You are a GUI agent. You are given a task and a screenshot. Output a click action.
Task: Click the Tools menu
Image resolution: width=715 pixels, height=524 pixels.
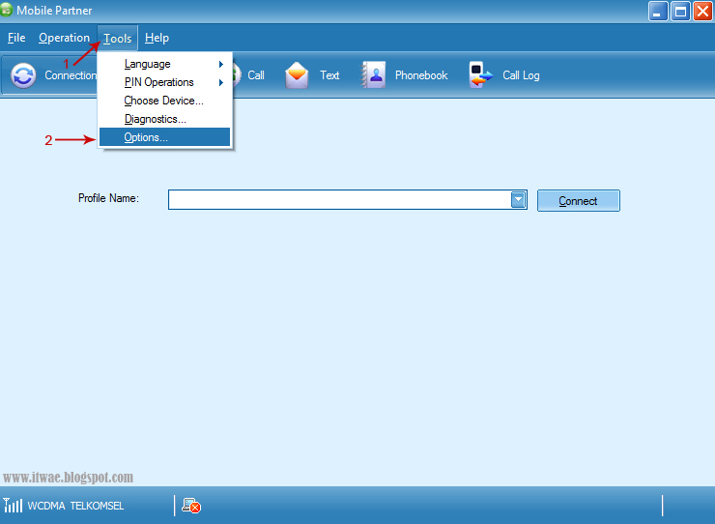[117, 39]
